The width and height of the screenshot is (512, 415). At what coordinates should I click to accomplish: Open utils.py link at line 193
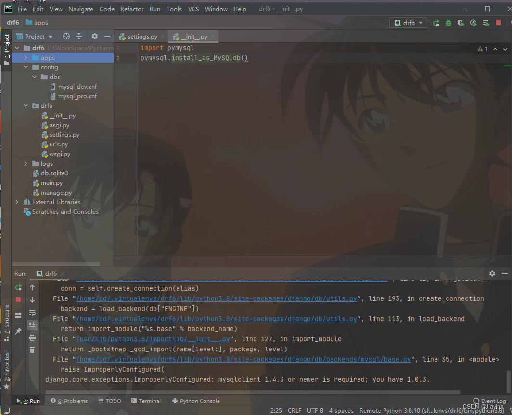pyautogui.click(x=217, y=298)
